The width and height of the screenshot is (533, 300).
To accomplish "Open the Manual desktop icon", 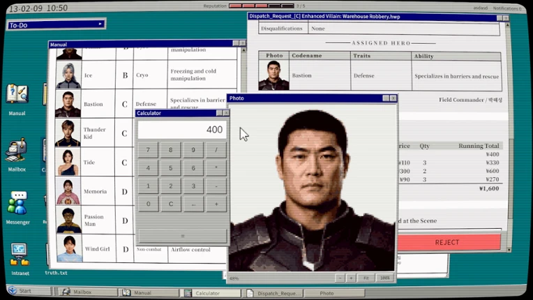I will point(17,99).
